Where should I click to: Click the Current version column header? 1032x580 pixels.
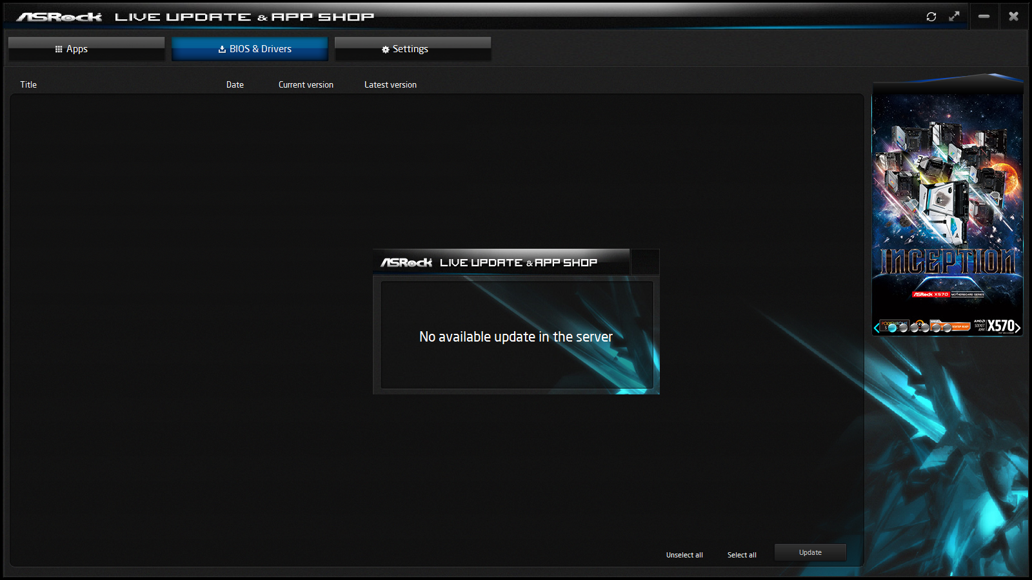pyautogui.click(x=306, y=84)
